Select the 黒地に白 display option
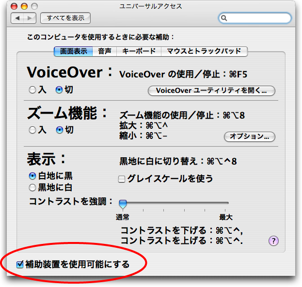The image size is (302, 287). click(32, 187)
